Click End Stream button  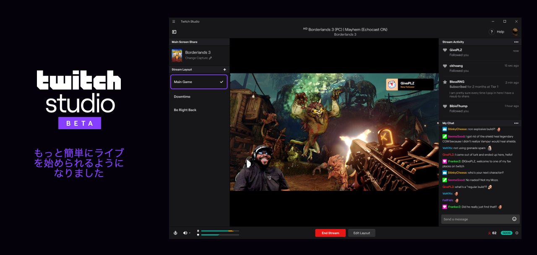click(x=330, y=233)
